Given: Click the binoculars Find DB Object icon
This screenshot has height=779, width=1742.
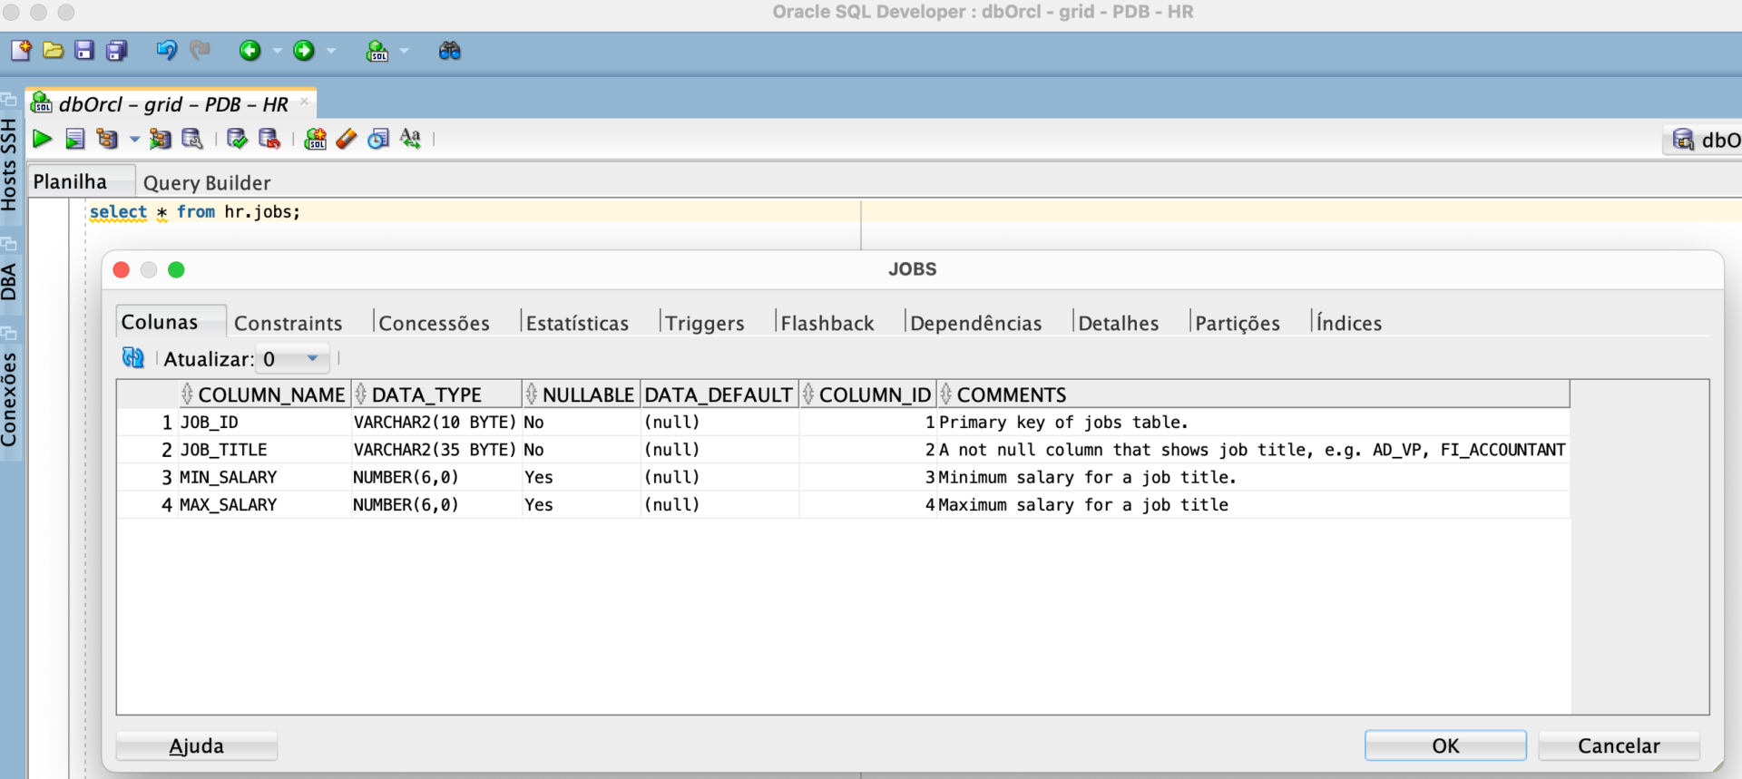Looking at the screenshot, I should (450, 51).
